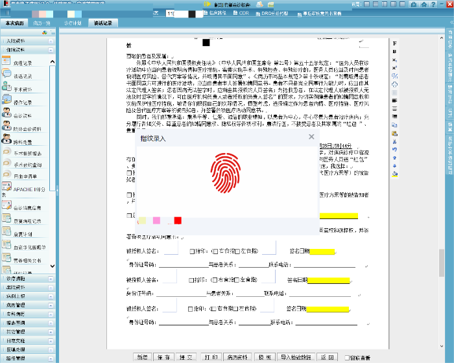Image resolution: width=454 pixels, height=363 pixels.
Task: Click the 打印 button
Action: point(210,357)
